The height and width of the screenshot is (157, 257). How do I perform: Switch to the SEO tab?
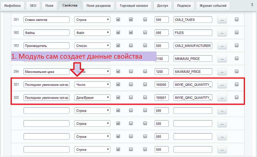click(x=33, y=5)
